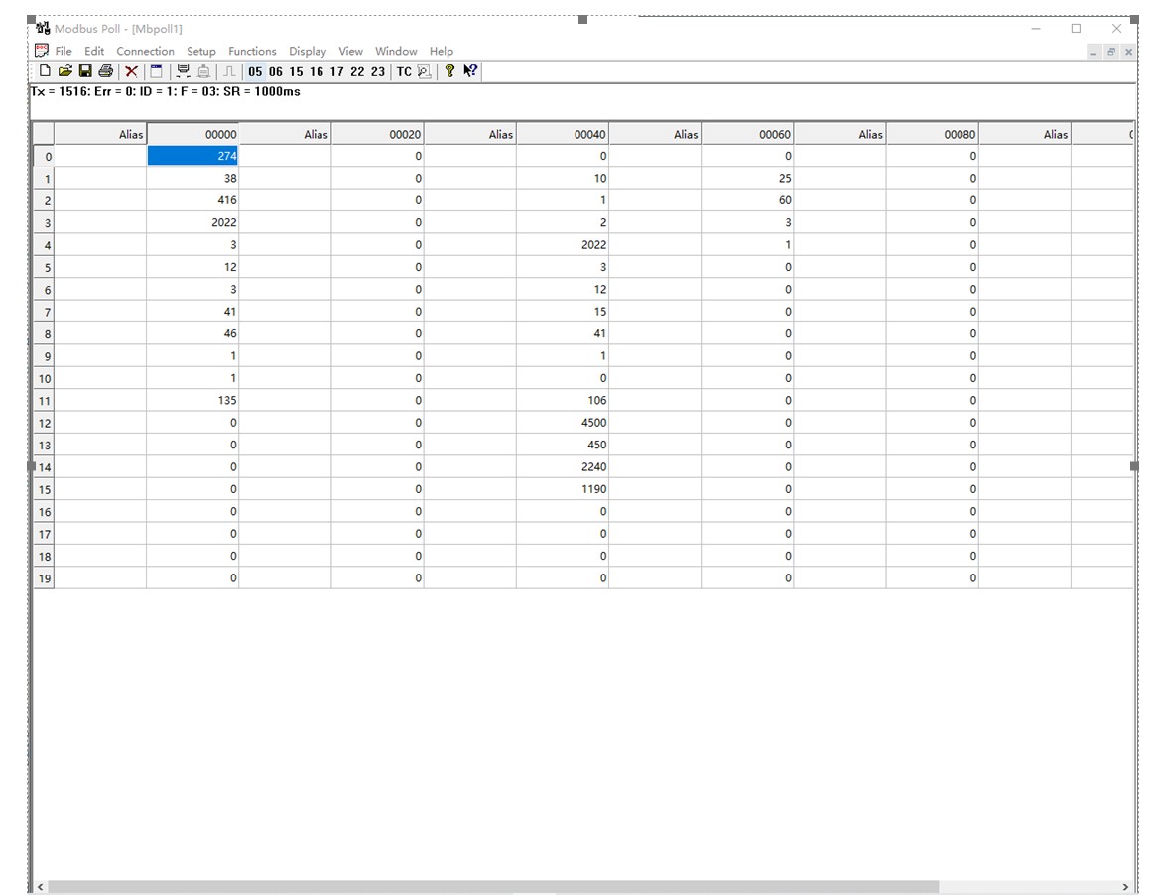Click the disconnect icon in toolbar

click(204, 71)
